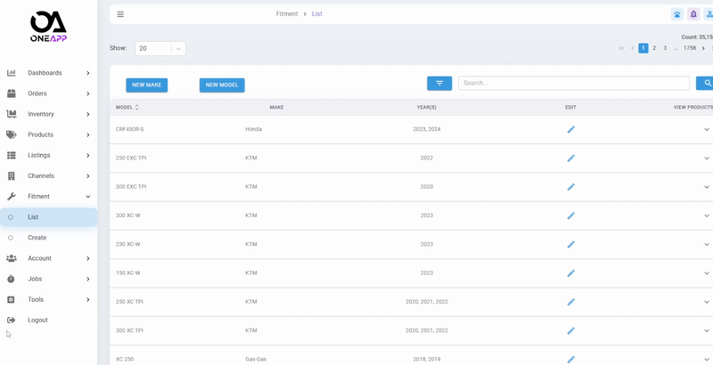Click the XC 250 model cell
Viewport: 713px width, 365px height.
[125, 359]
